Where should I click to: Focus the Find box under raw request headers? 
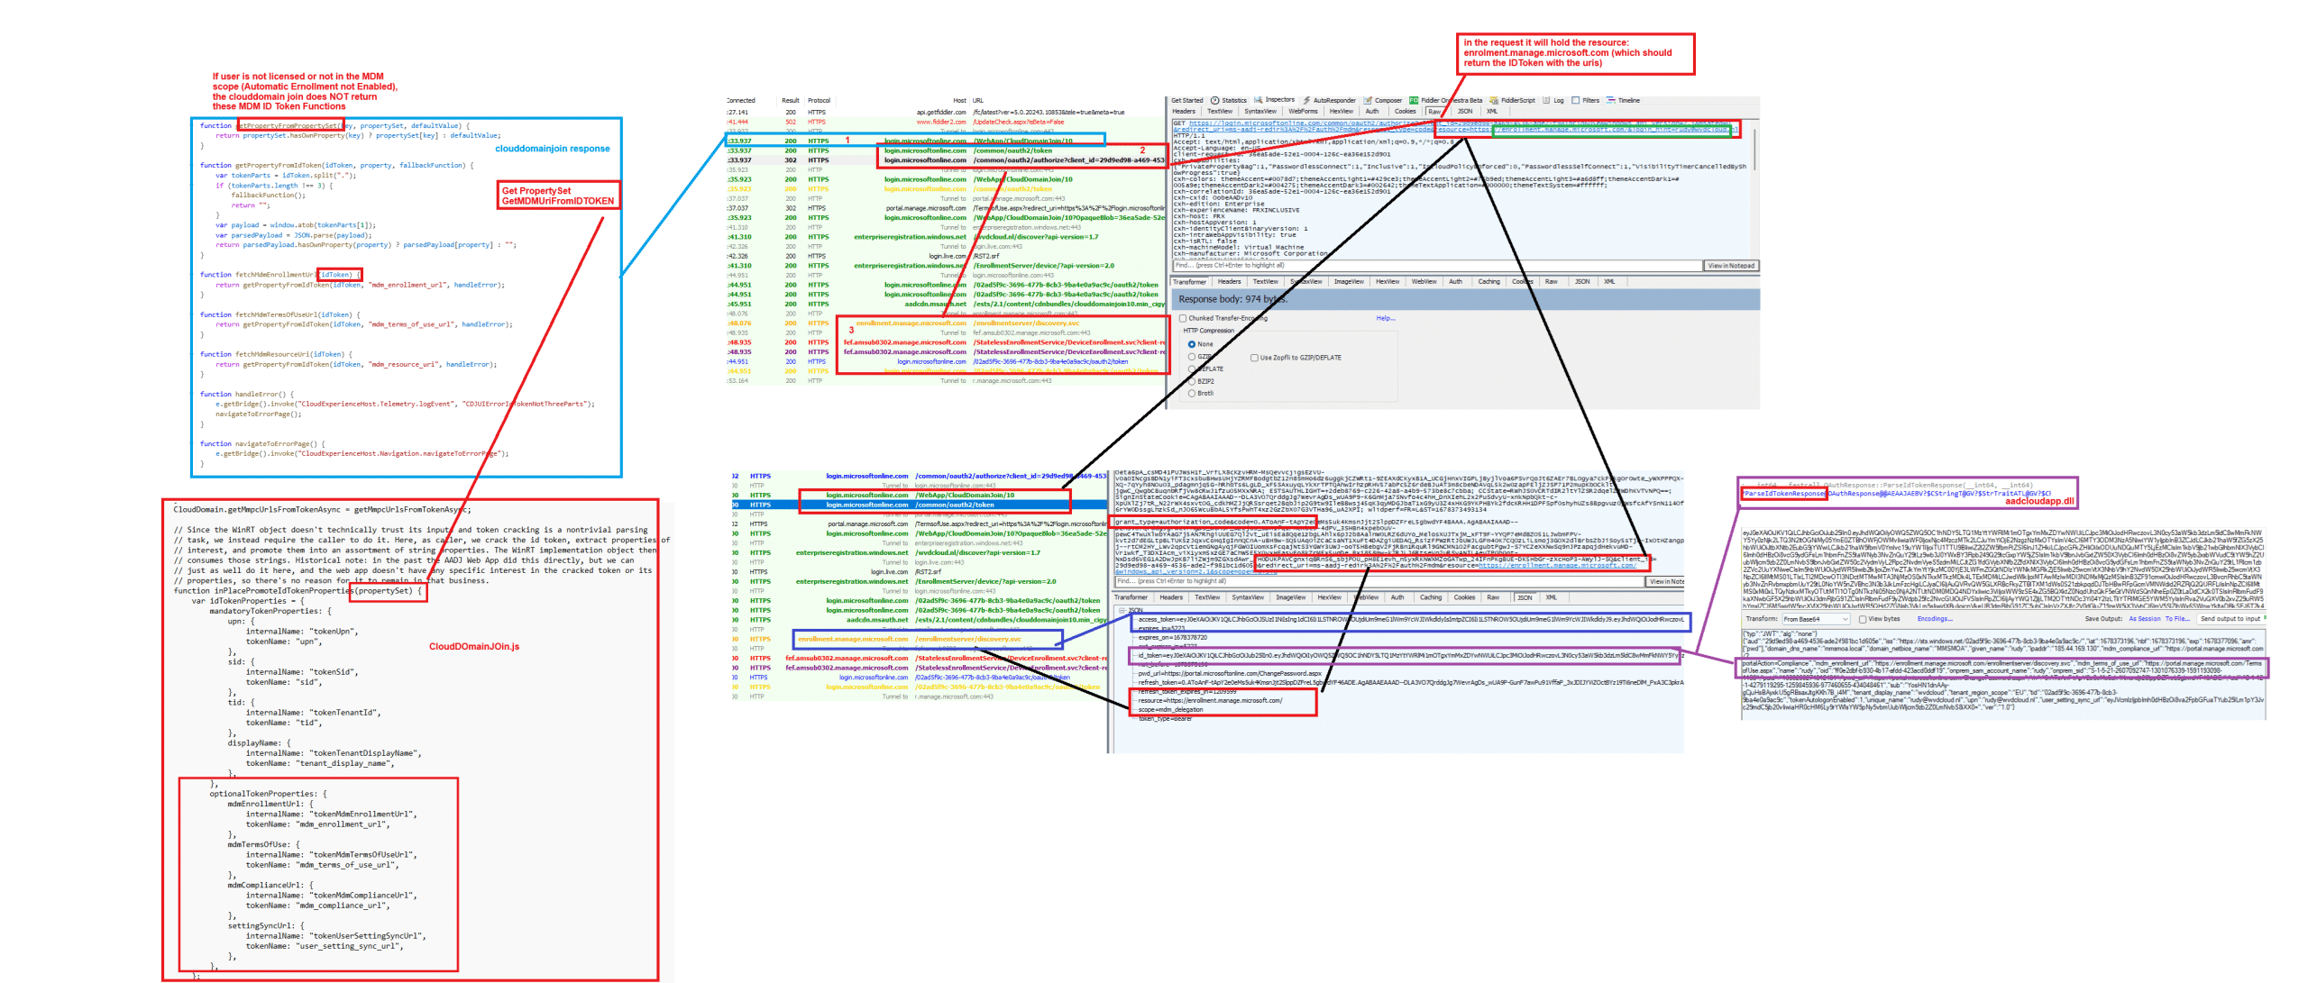1437,265
